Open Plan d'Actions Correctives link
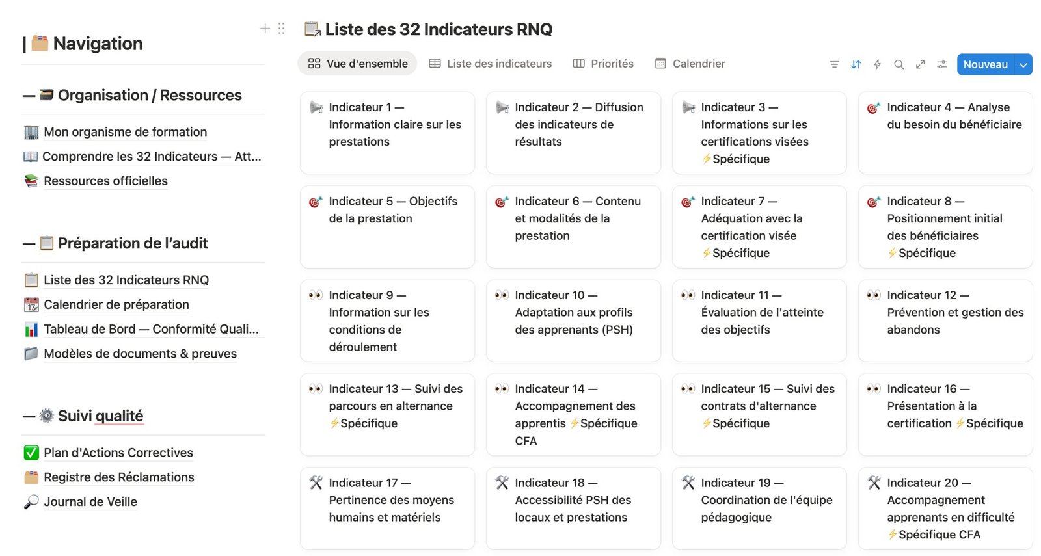The image size is (1041, 556). (x=118, y=453)
